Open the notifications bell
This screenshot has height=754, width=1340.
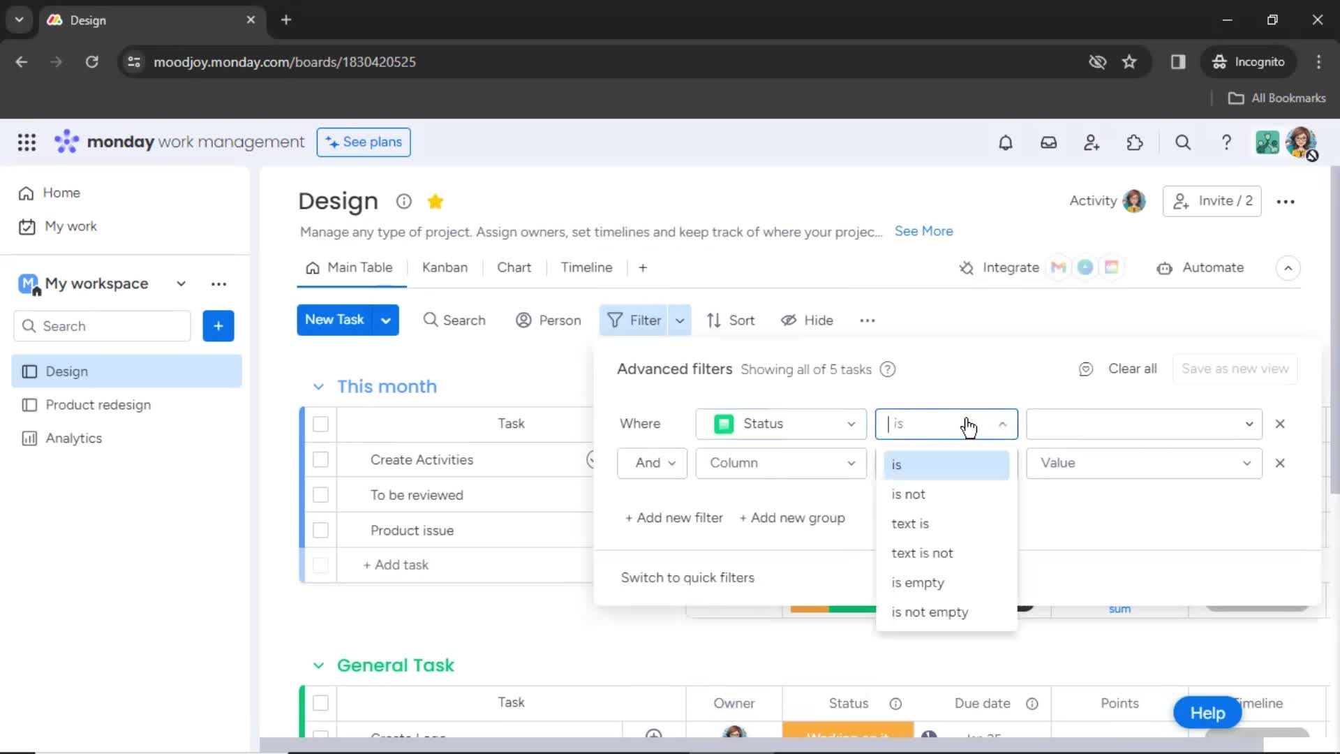(x=1005, y=142)
